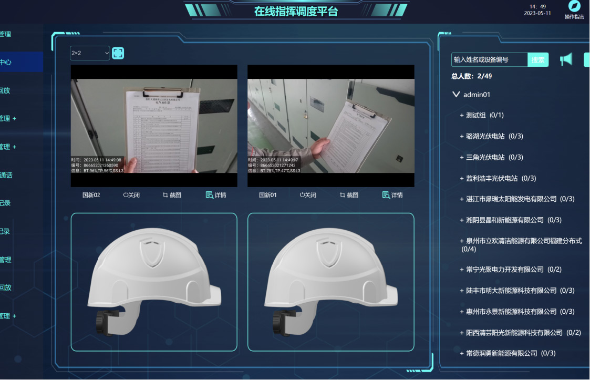
Task: Turn off 国新01 video with 关闭
Action: point(308,195)
